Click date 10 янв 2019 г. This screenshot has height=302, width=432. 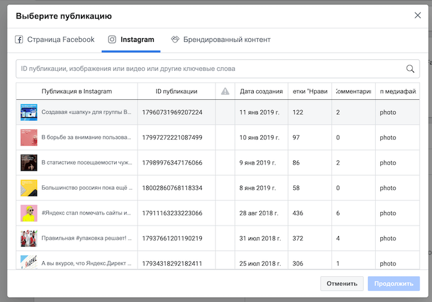tap(259, 137)
